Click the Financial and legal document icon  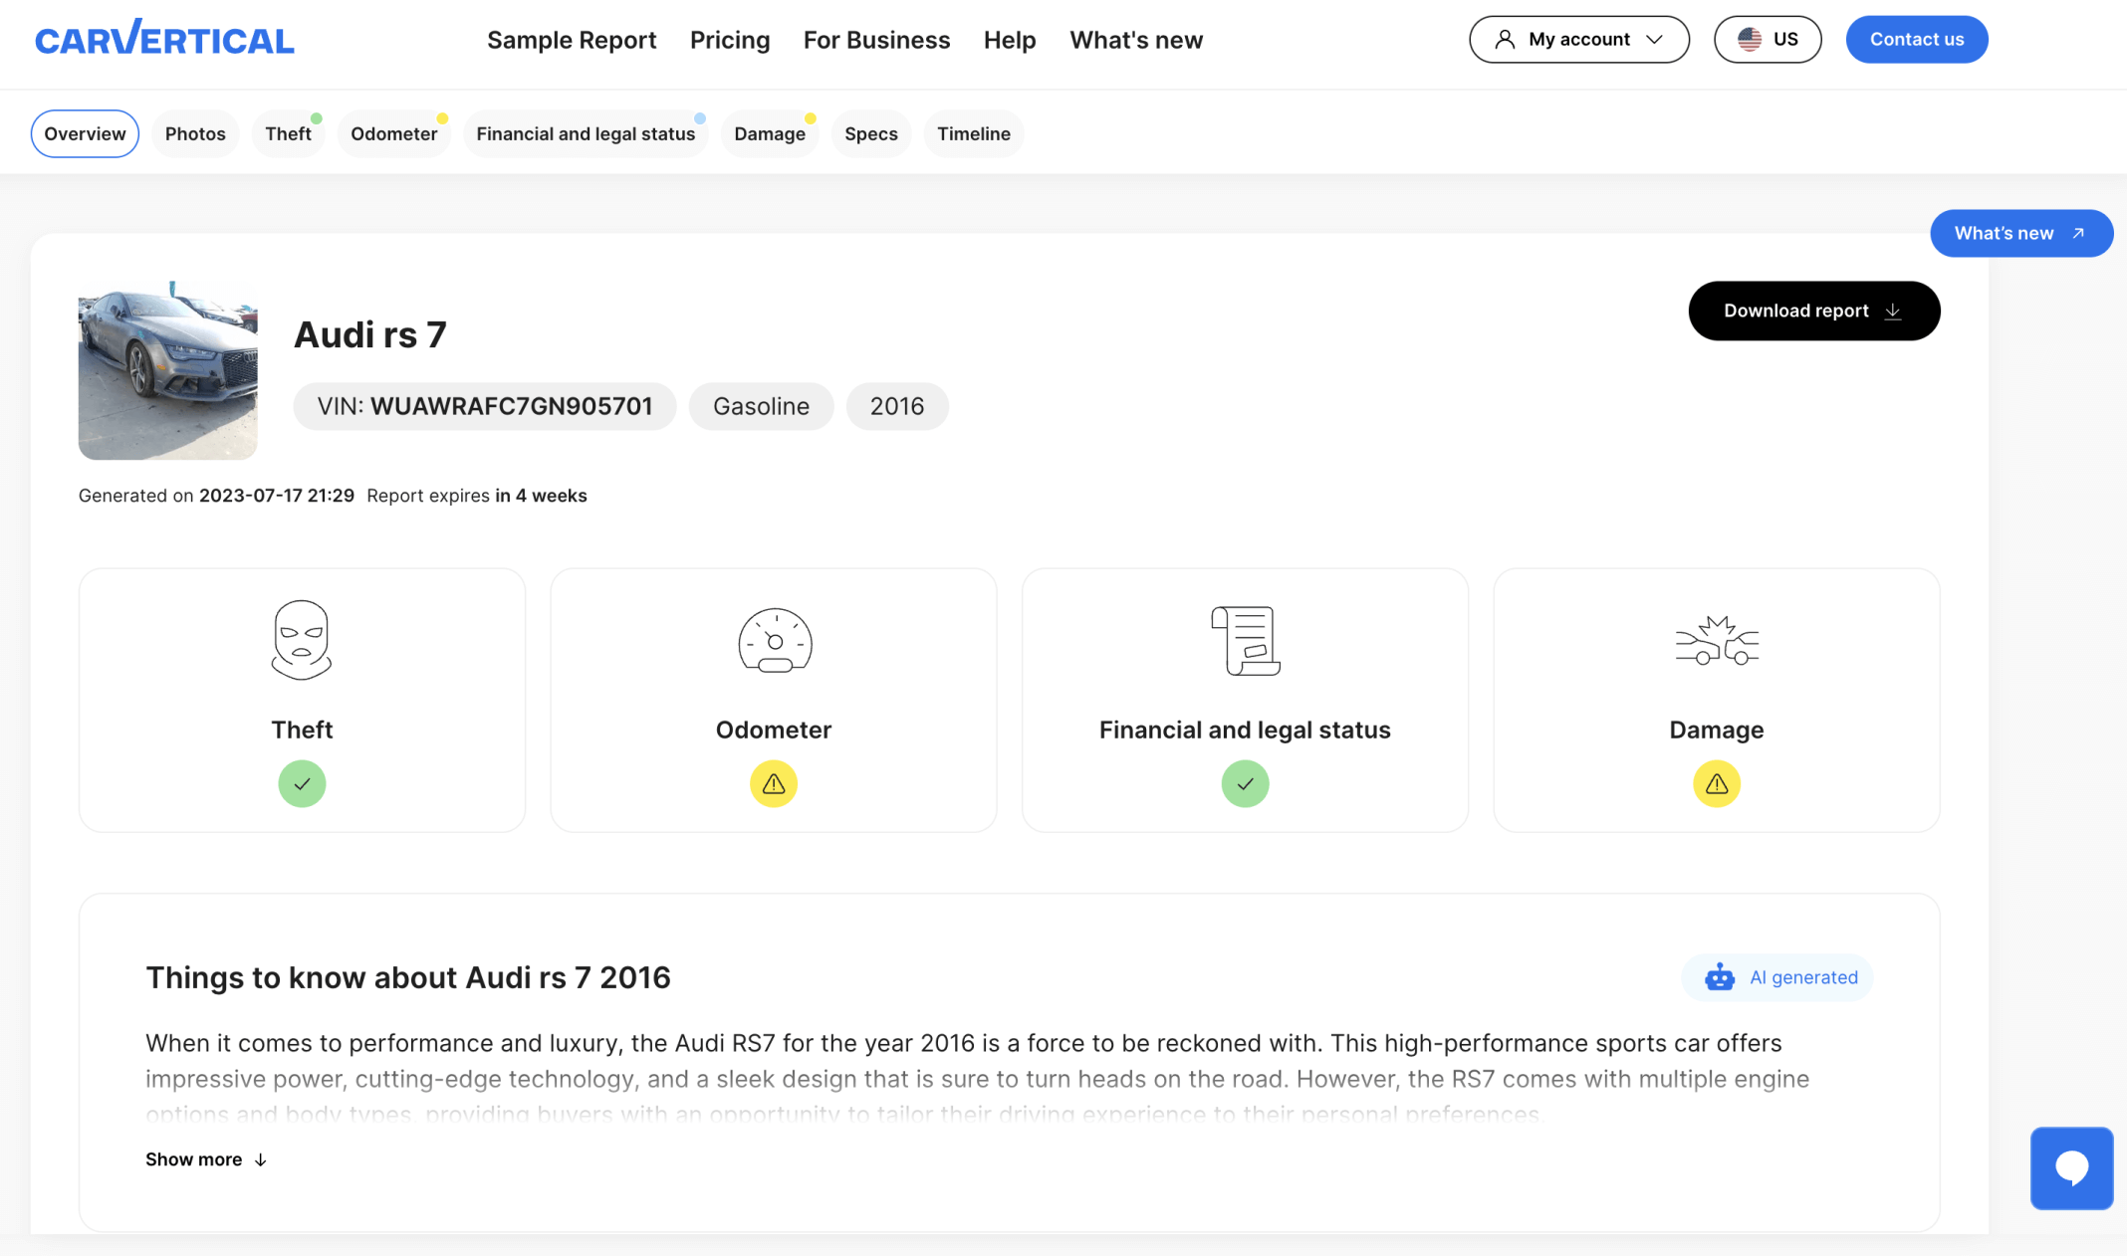pyautogui.click(x=1245, y=640)
